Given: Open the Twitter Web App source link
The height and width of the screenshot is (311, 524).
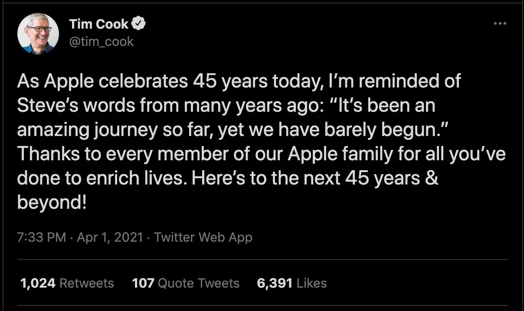Looking at the screenshot, I should [x=203, y=237].
